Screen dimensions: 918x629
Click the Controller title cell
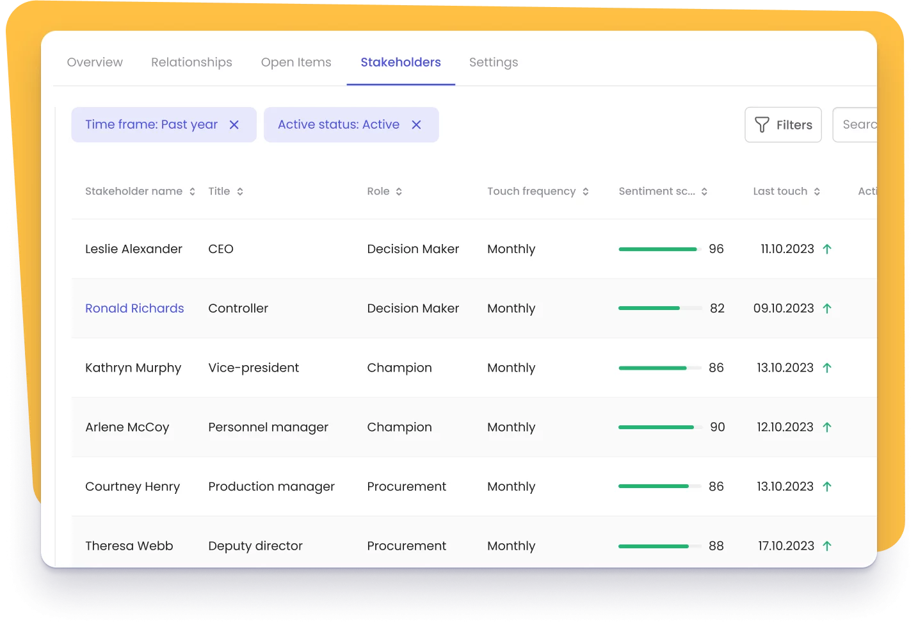238,308
